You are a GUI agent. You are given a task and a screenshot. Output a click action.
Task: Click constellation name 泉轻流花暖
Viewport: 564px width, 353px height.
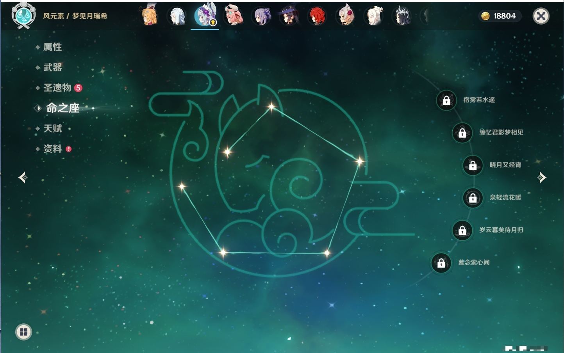(505, 197)
